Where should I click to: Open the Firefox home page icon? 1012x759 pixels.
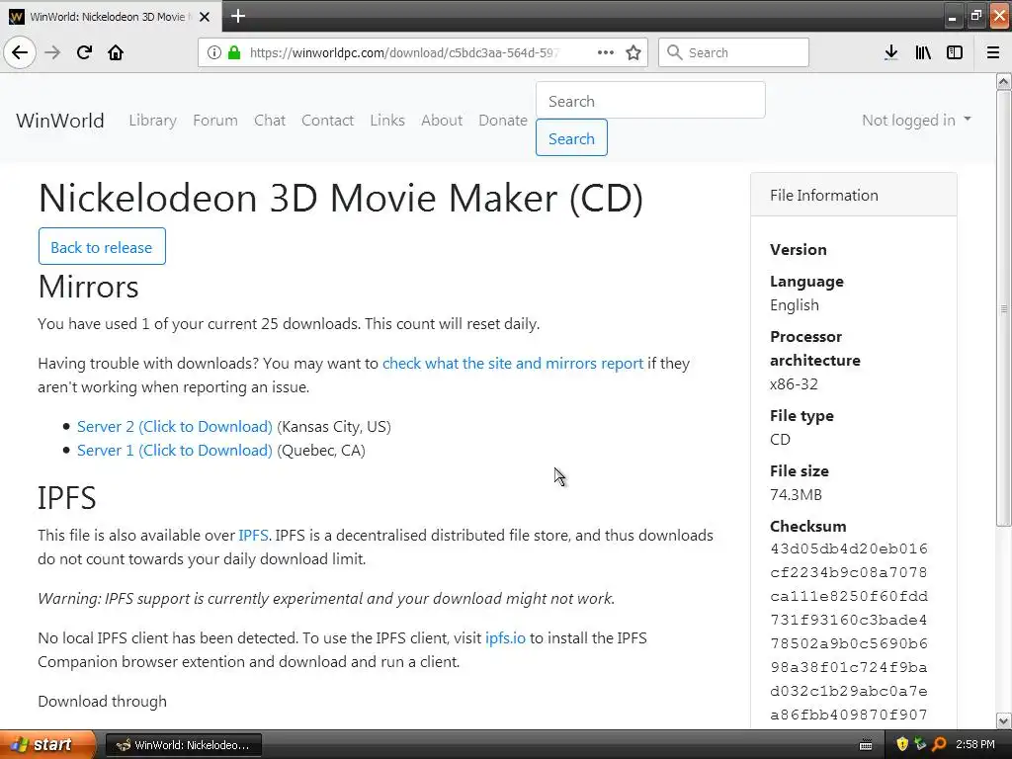(116, 52)
